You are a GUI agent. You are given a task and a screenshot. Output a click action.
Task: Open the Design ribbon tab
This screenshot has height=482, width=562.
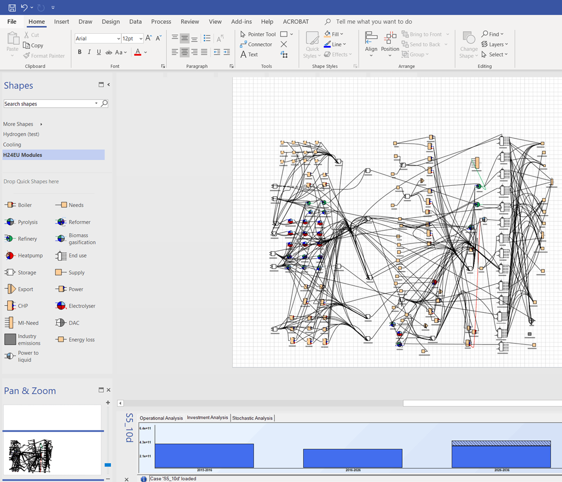pos(110,22)
